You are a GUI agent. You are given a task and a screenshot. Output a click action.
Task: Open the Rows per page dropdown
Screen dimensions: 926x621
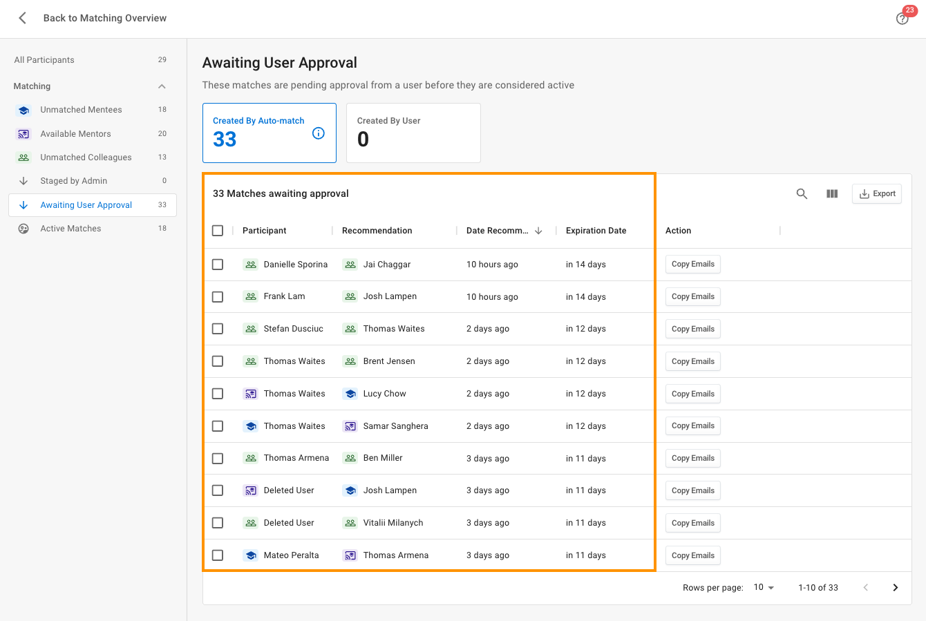pos(764,587)
